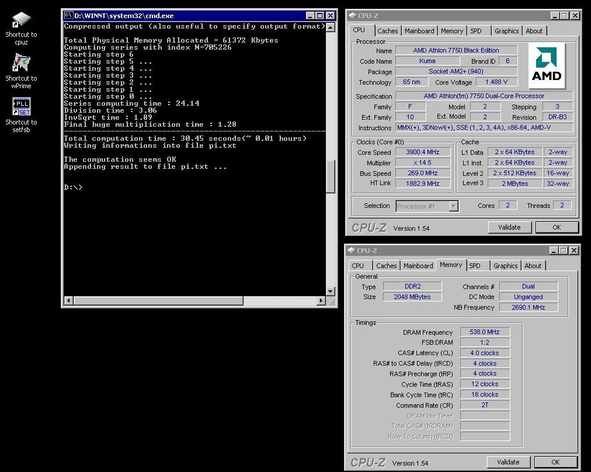Click Validate in the lower CPU-Z window

tap(509, 462)
